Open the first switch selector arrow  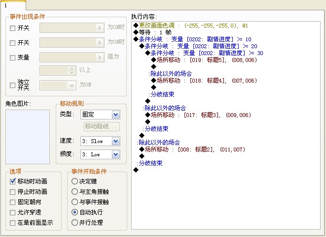(x=100, y=28)
